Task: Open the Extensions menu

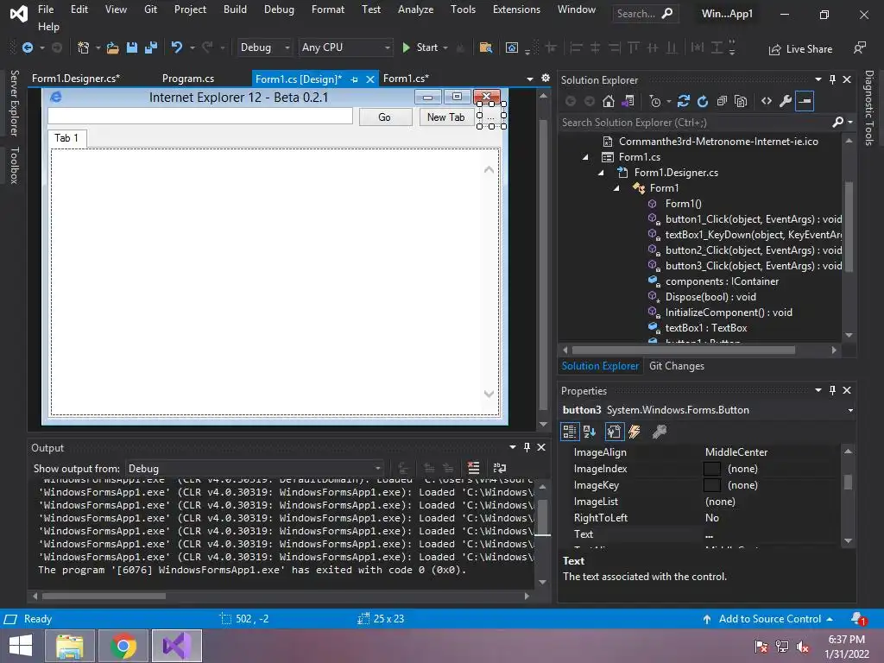Action: (516, 9)
